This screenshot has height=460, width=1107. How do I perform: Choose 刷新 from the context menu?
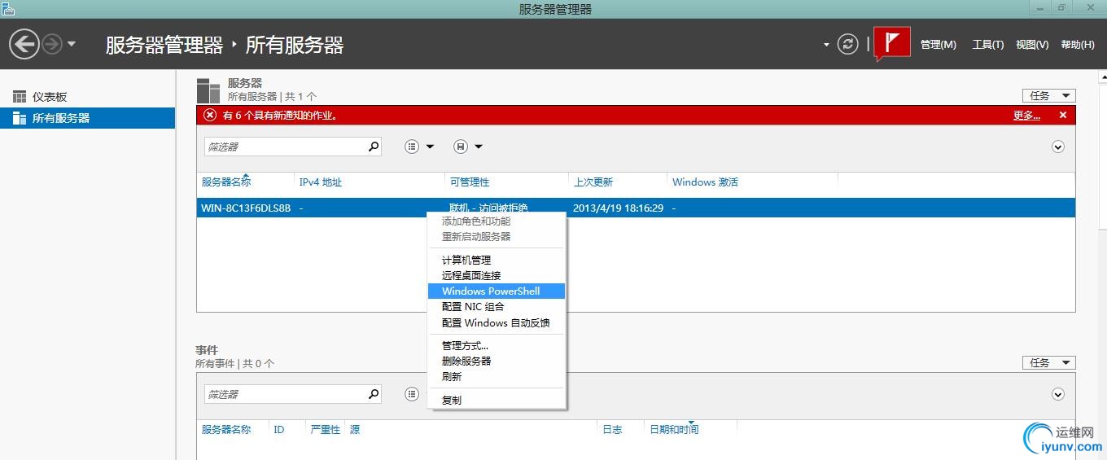pos(497,377)
